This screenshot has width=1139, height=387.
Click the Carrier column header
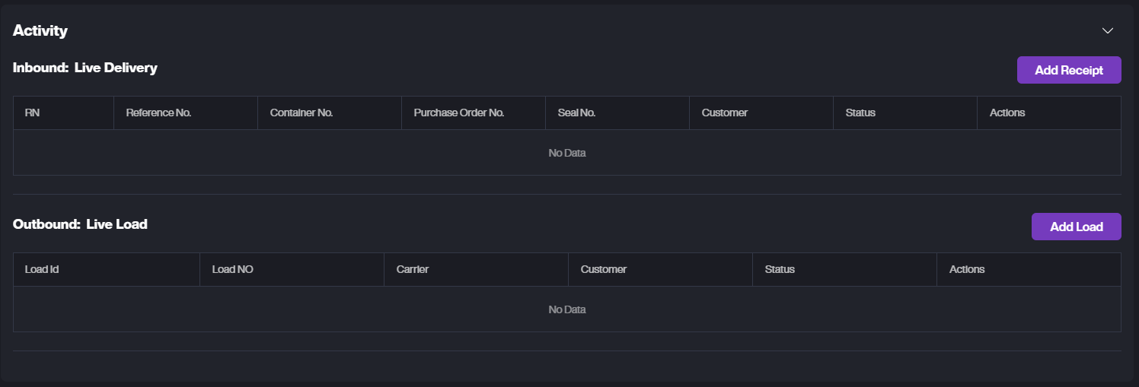pyautogui.click(x=413, y=269)
